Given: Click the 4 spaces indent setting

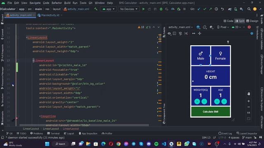Looking at the screenshot, I should coord(234,138).
